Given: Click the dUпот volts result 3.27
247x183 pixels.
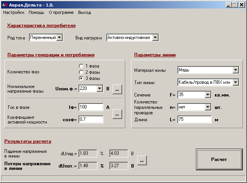Looking at the screenshot, I should 119,166.
